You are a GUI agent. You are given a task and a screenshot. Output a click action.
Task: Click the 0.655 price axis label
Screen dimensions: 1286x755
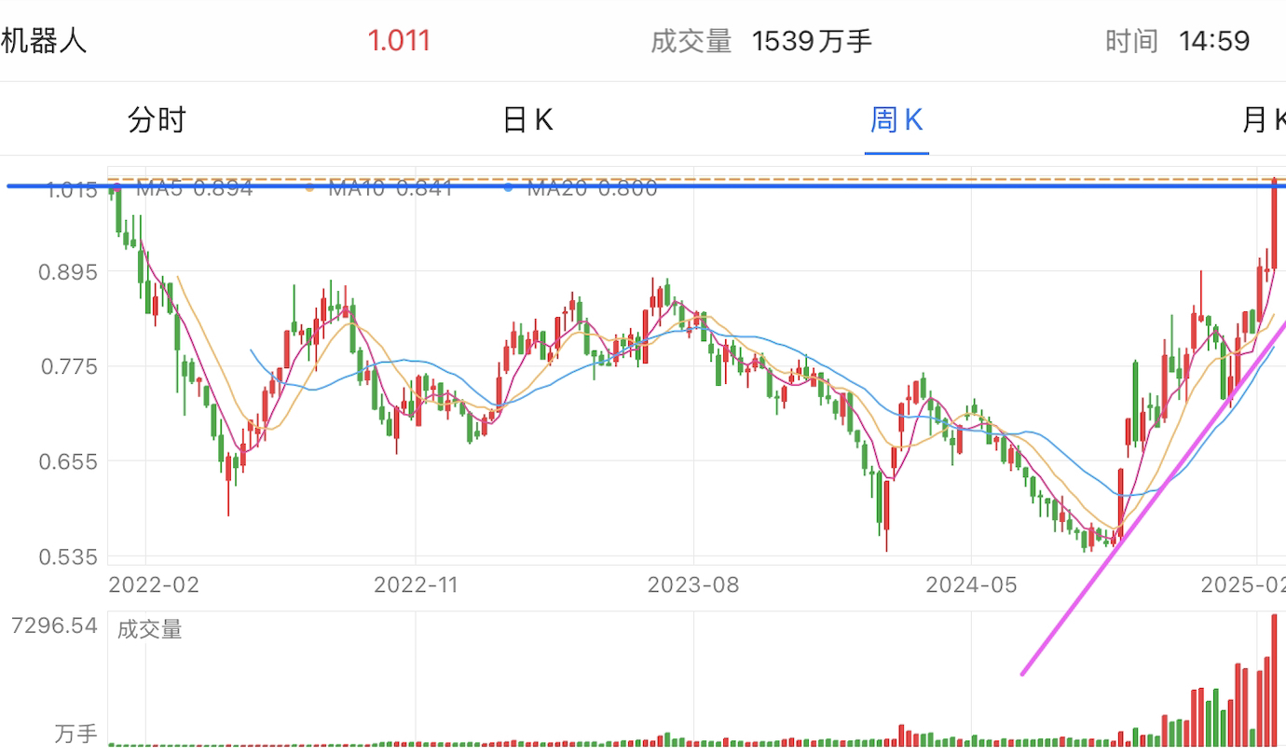coord(68,461)
